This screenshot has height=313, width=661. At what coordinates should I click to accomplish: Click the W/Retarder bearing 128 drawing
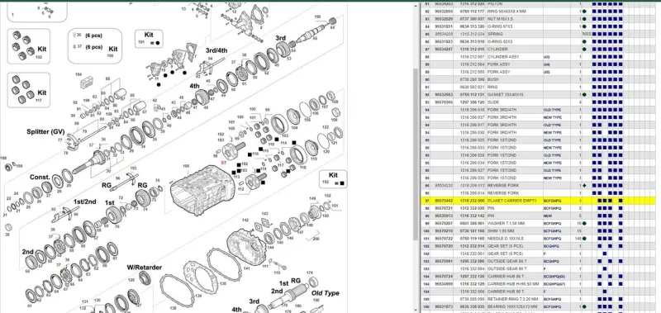point(145,278)
